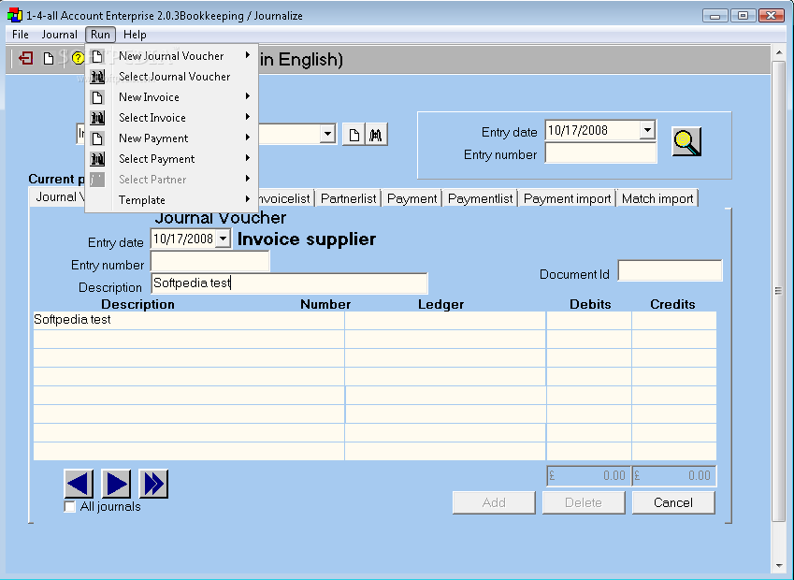This screenshot has height=580, width=794.
Task: Click the disabled Delete button
Action: [584, 502]
